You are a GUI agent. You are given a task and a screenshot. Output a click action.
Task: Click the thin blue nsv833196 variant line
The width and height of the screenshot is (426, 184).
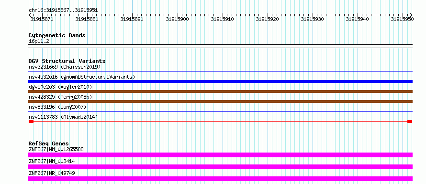[220, 111]
